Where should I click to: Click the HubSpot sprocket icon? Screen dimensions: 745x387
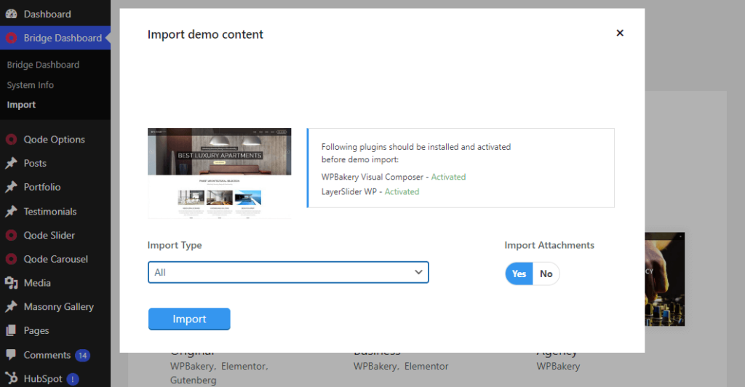[x=11, y=378]
